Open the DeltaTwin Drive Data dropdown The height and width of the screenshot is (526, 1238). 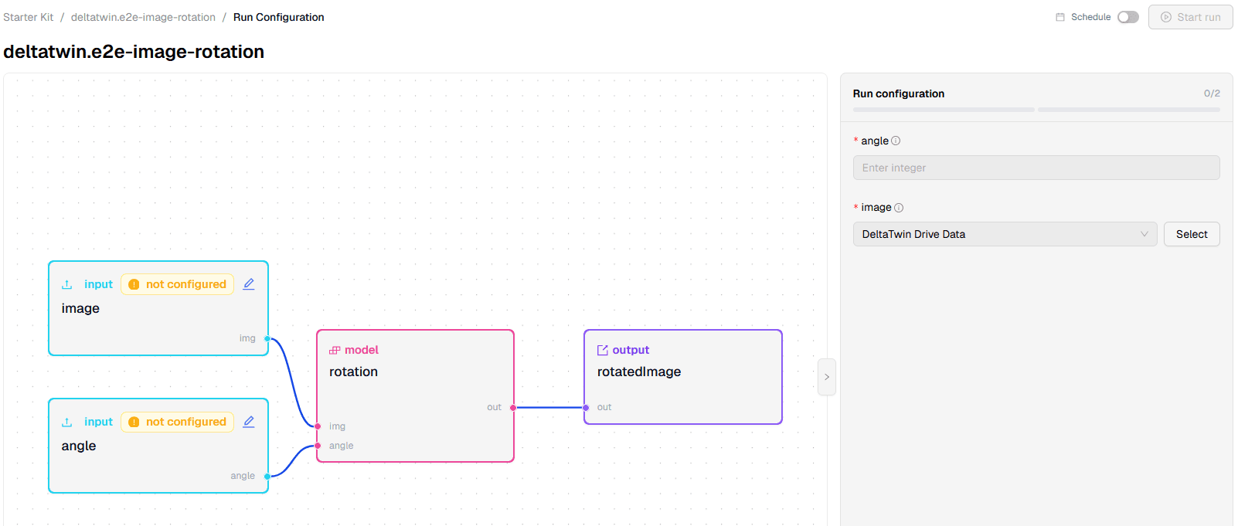click(x=1005, y=234)
